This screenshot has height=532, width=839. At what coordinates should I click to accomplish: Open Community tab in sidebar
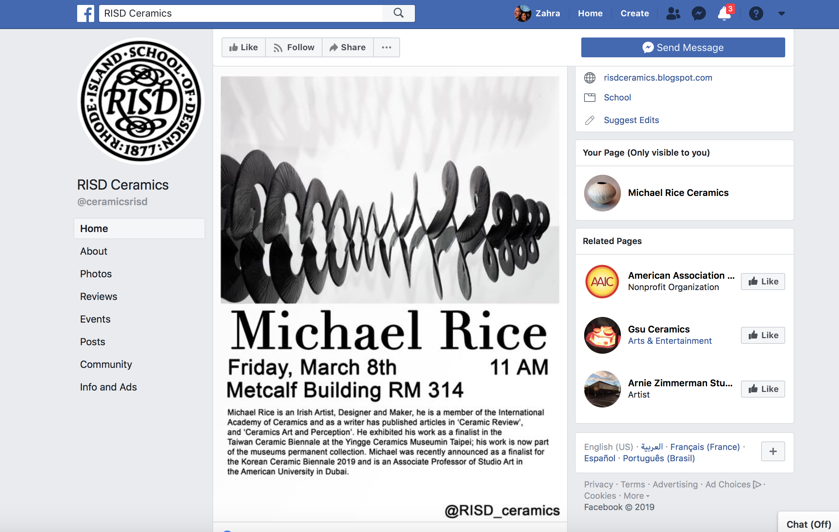click(x=106, y=364)
